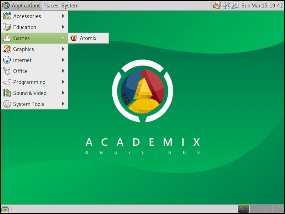The width and height of the screenshot is (285, 214).
Task: Expand the Programming submenu arrow
Action: tap(63, 82)
